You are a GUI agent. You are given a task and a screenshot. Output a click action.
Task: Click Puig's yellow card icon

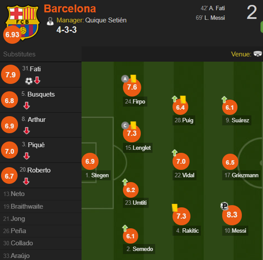[183, 99]
